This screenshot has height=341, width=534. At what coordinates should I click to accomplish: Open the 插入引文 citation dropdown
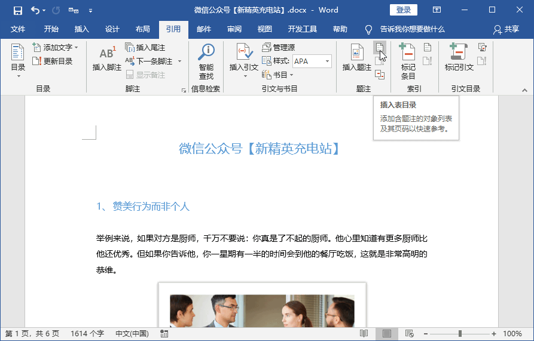click(244, 60)
